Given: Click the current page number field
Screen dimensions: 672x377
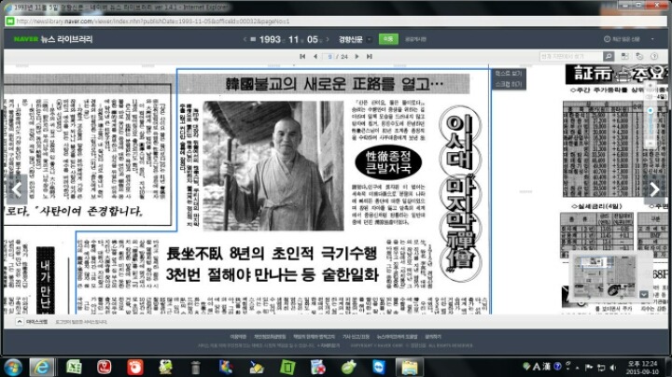Looking at the screenshot, I should 329,57.
